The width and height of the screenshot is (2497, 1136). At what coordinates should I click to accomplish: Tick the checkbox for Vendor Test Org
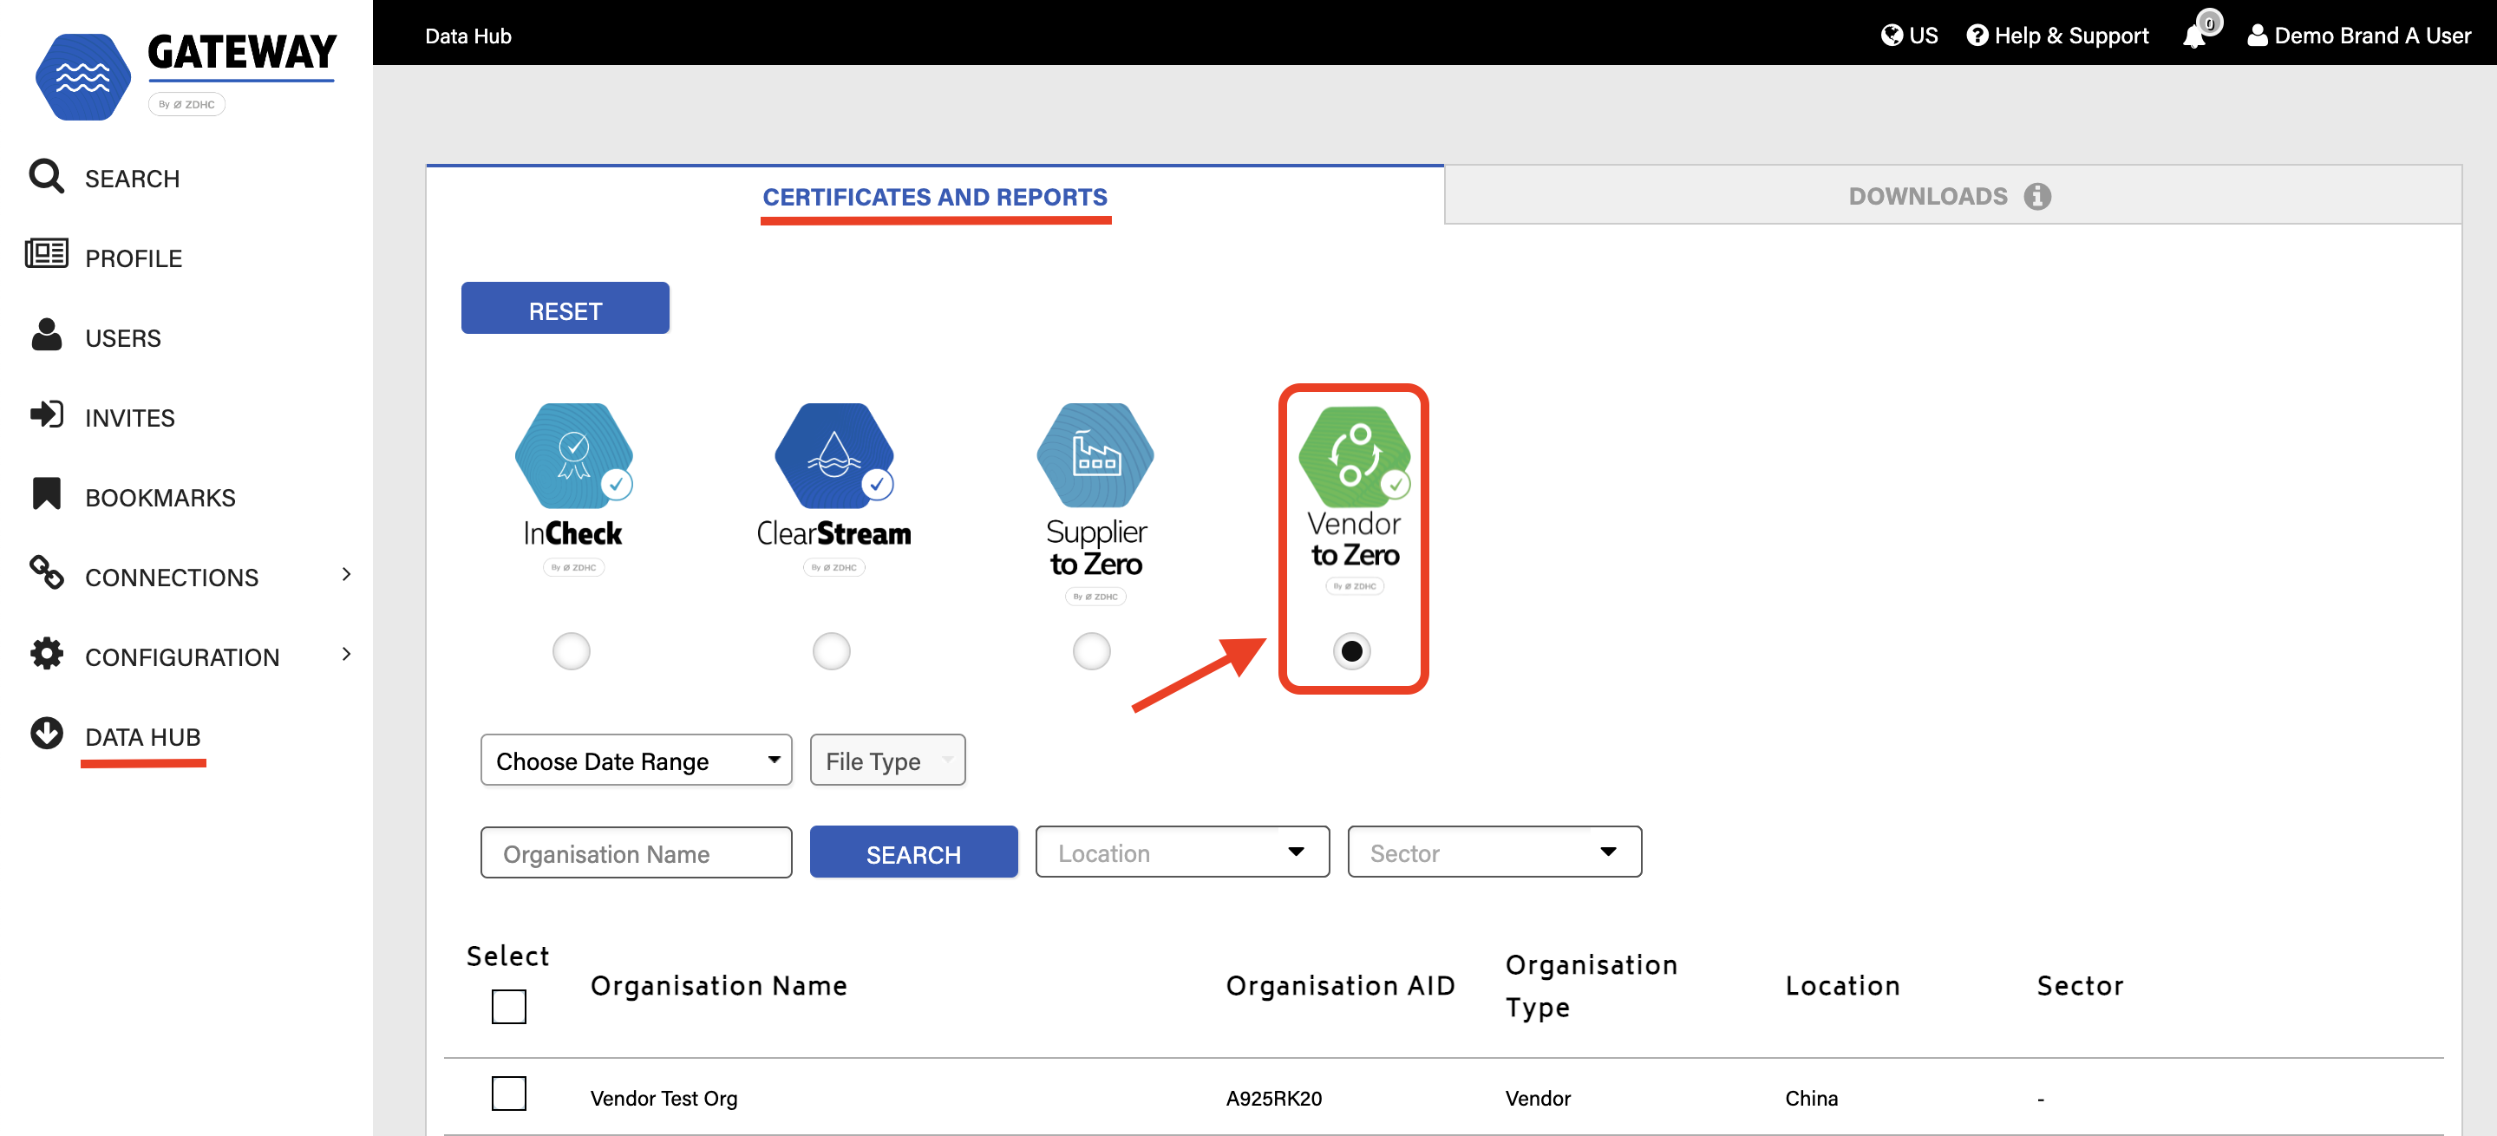[509, 1094]
